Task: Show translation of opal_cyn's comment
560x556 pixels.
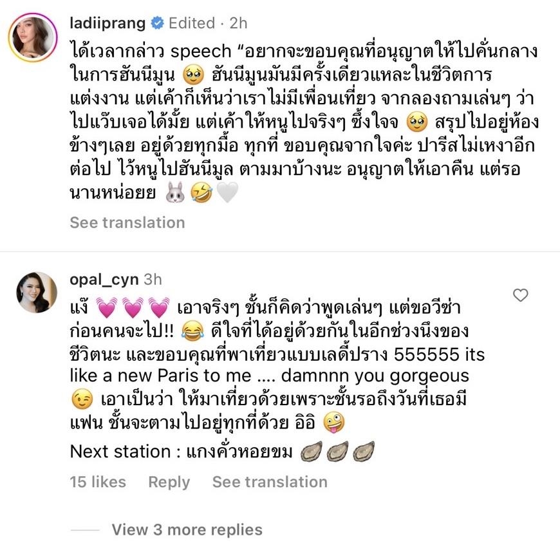Action: (270, 482)
